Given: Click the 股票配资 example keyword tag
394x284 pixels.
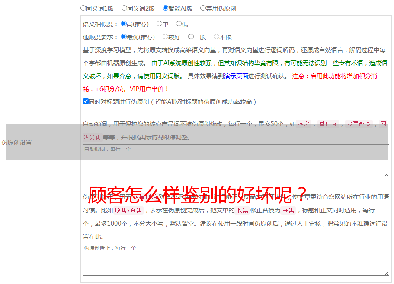Looking at the screenshot, I should pos(359,124).
